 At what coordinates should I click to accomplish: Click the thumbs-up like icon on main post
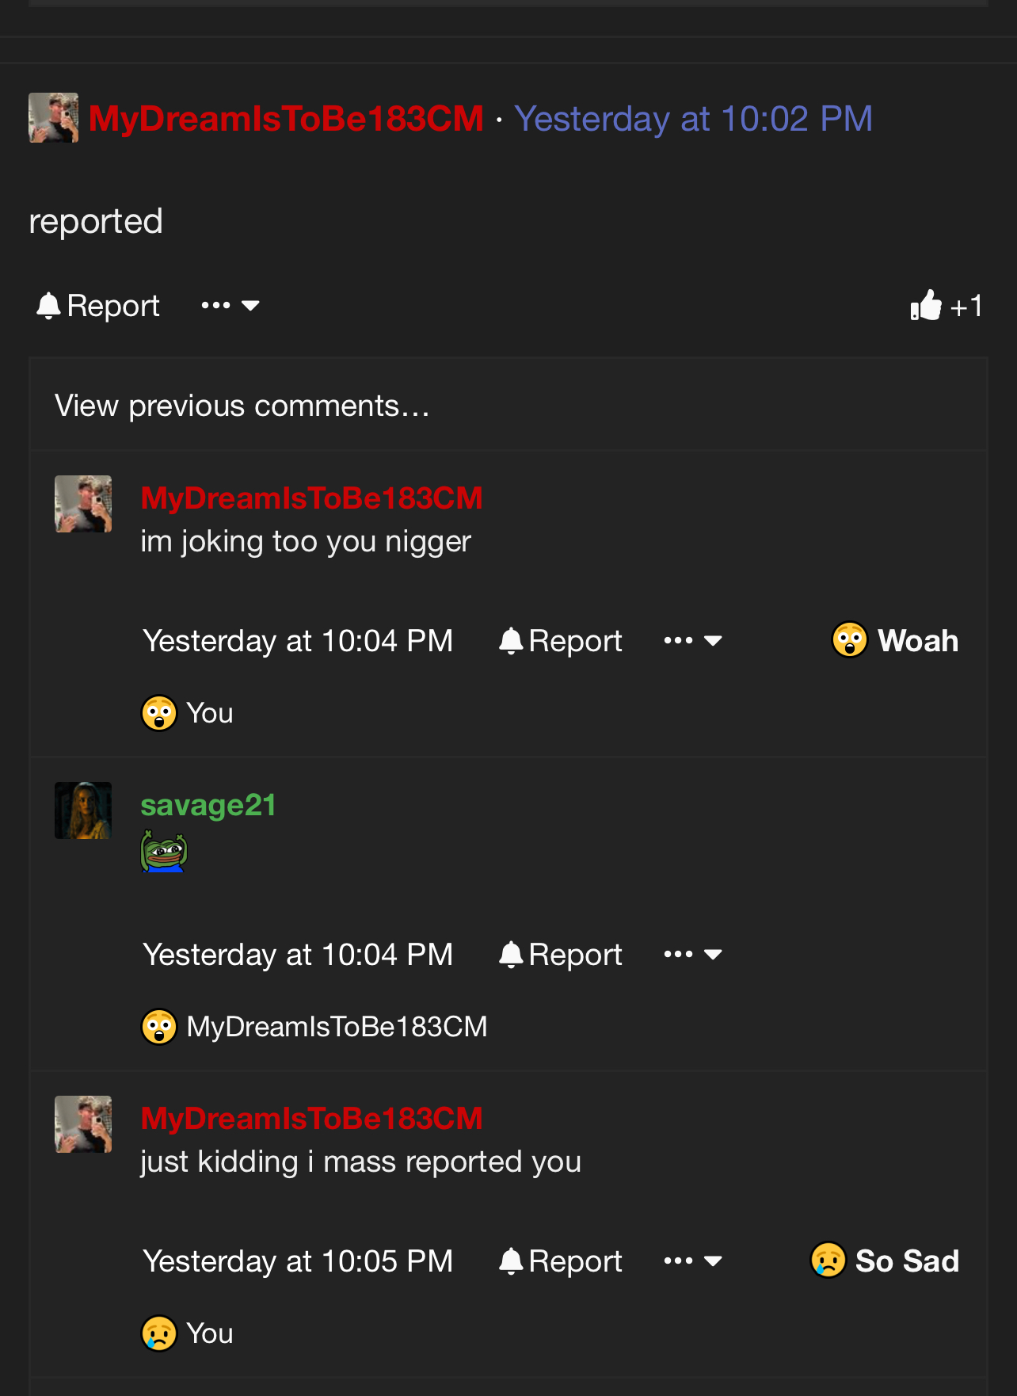(925, 305)
